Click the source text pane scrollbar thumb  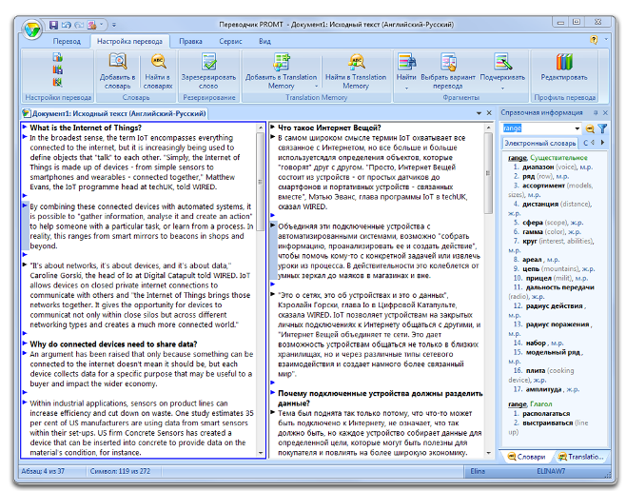pos(261,182)
